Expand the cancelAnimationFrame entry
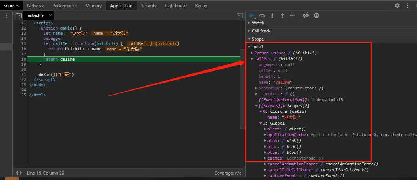The width and height of the screenshot is (417, 180). tap(265, 164)
